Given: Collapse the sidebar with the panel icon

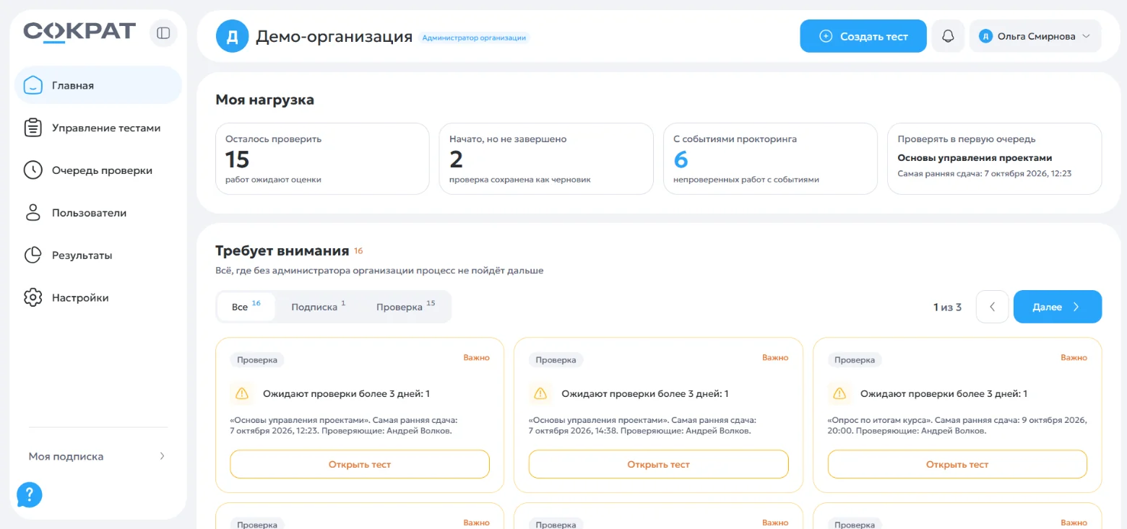Looking at the screenshot, I should pyautogui.click(x=163, y=33).
